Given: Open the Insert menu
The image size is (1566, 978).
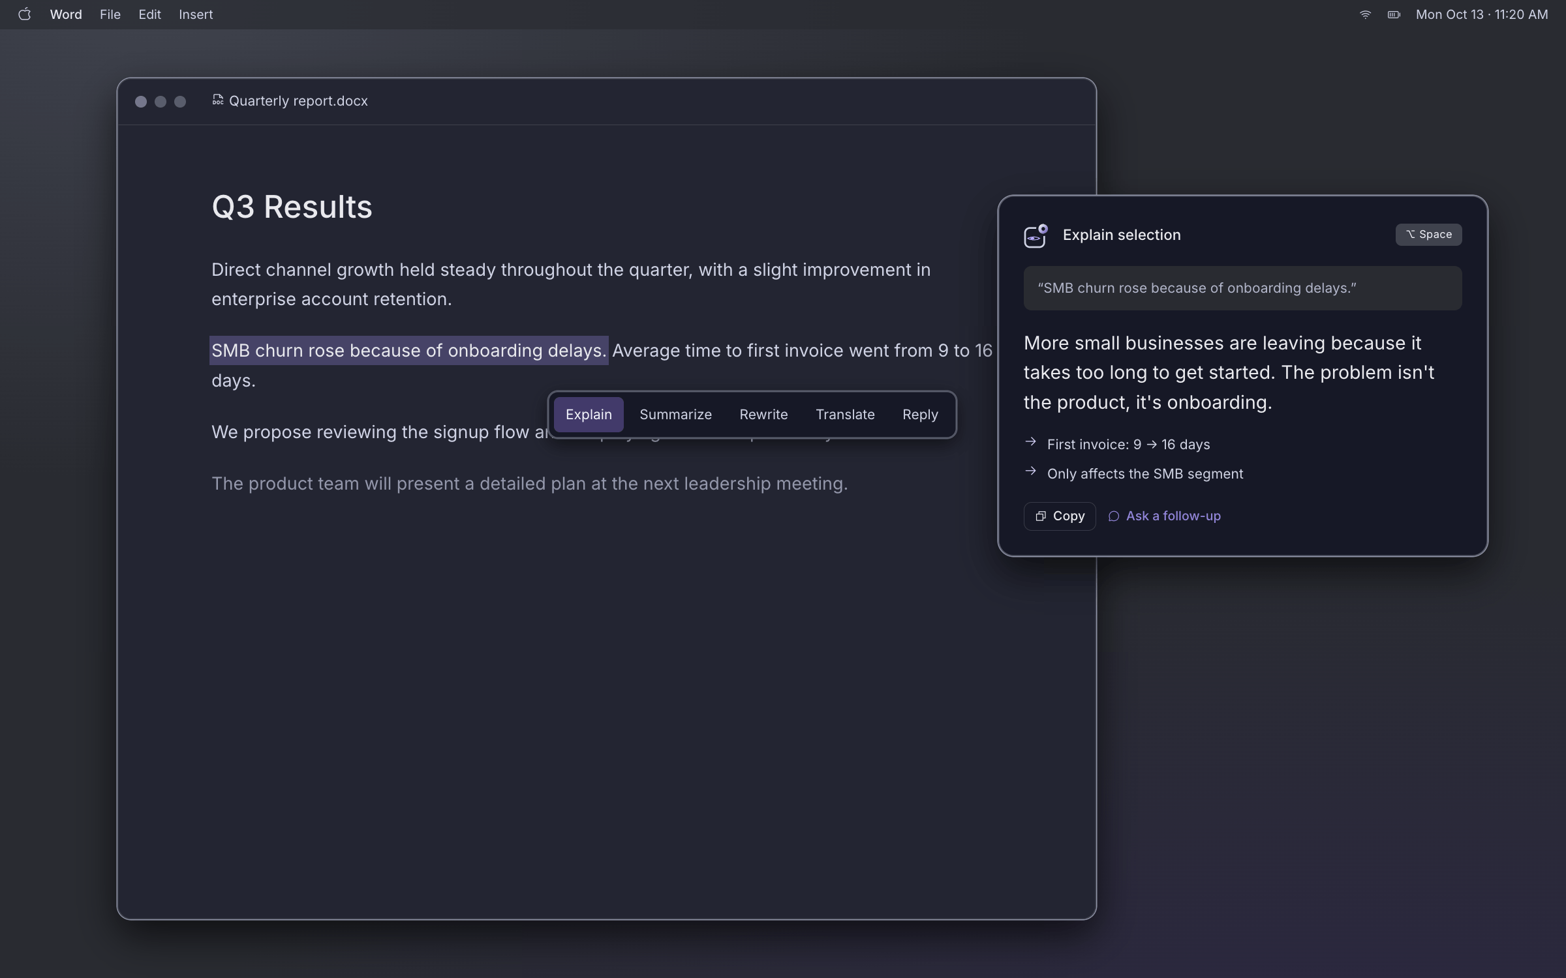Looking at the screenshot, I should (196, 14).
